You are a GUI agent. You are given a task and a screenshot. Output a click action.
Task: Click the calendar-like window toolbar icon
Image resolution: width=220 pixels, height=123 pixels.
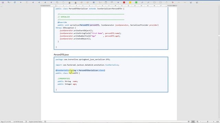coord(106,2)
